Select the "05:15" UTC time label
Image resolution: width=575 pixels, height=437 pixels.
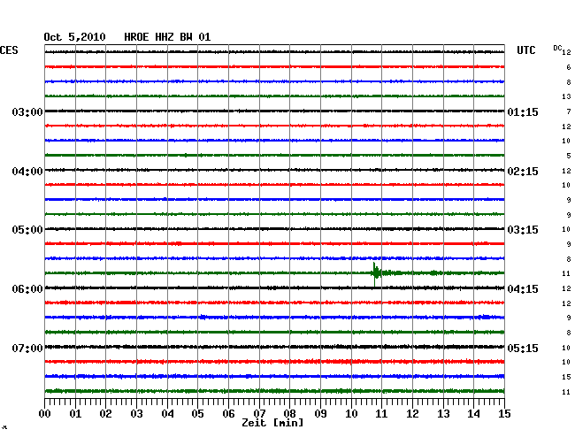[x=523, y=348]
